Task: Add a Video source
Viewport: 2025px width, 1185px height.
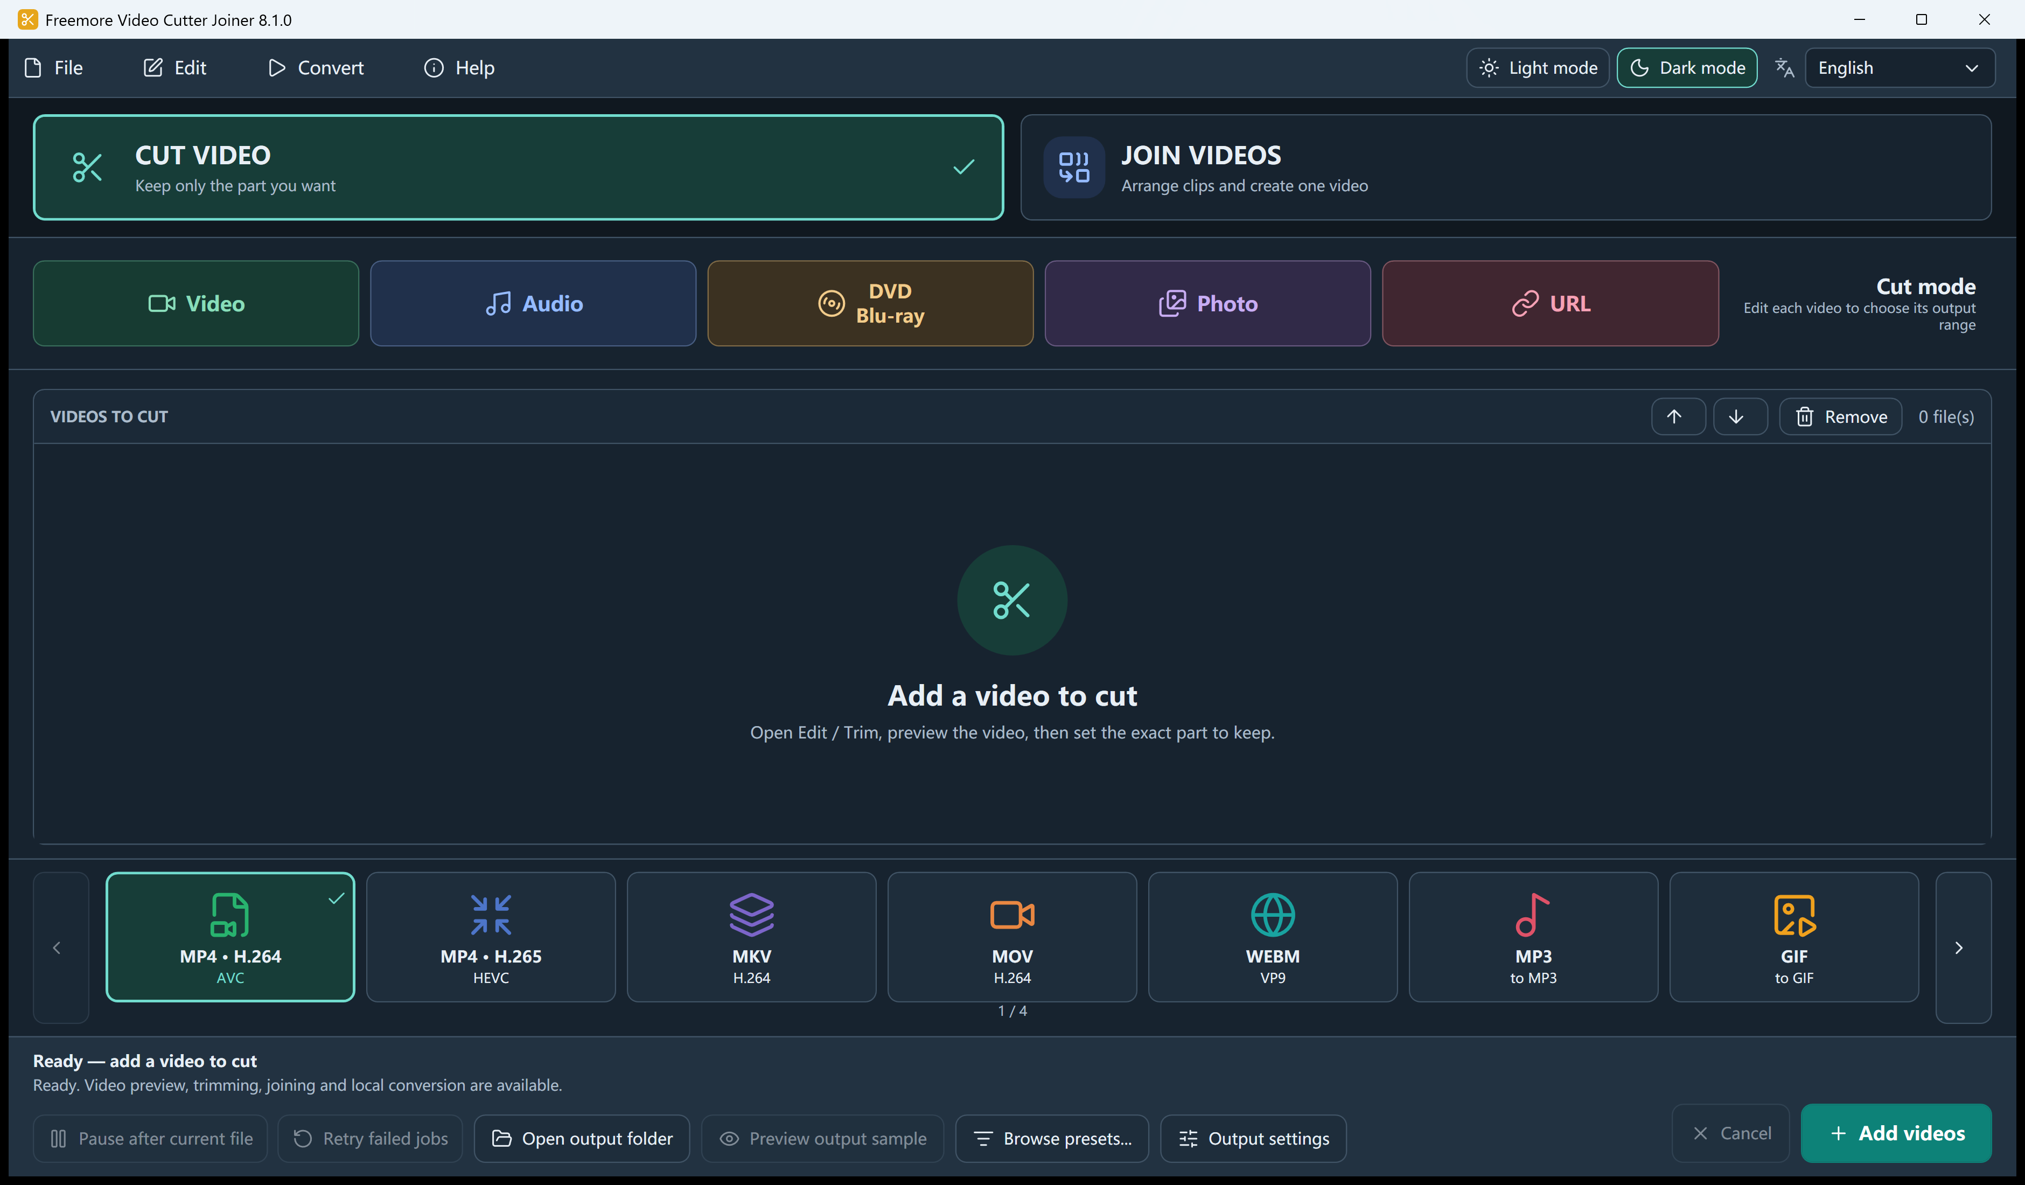Action: click(x=196, y=303)
